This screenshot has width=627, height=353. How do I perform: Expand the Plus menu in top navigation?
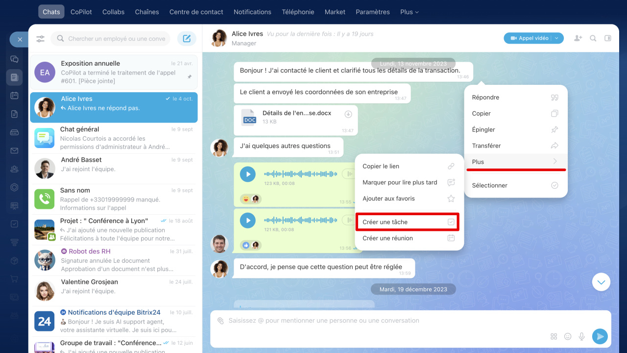coord(409,12)
